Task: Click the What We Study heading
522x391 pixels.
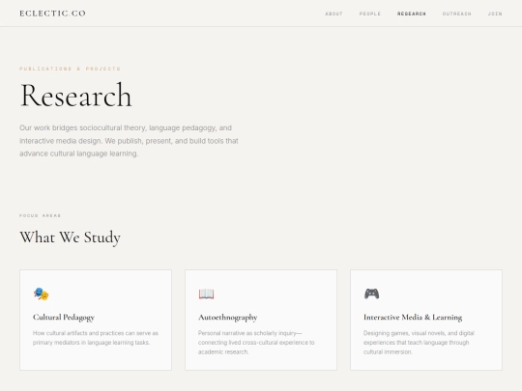Action: (70, 237)
